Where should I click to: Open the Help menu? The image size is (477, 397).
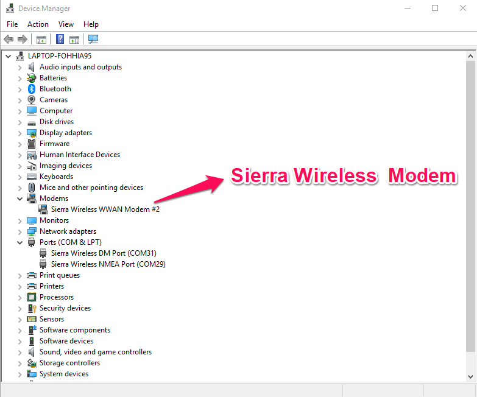pos(91,24)
